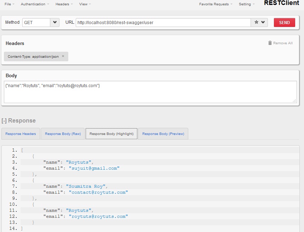Open the URL history dropdown arrow
304x232 pixels.
[262, 22]
